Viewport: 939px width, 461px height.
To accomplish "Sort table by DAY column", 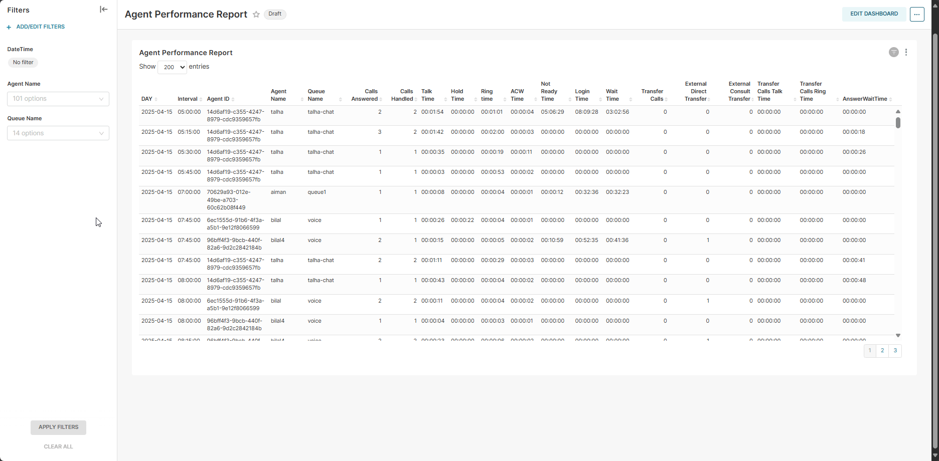I will (x=147, y=99).
